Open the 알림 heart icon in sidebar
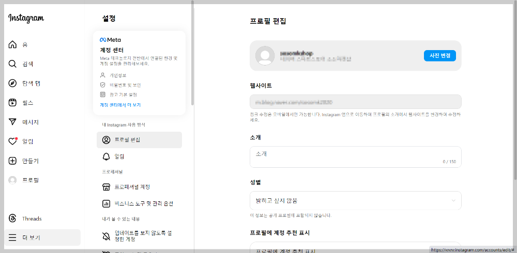The image size is (517, 253). pyautogui.click(x=12, y=141)
